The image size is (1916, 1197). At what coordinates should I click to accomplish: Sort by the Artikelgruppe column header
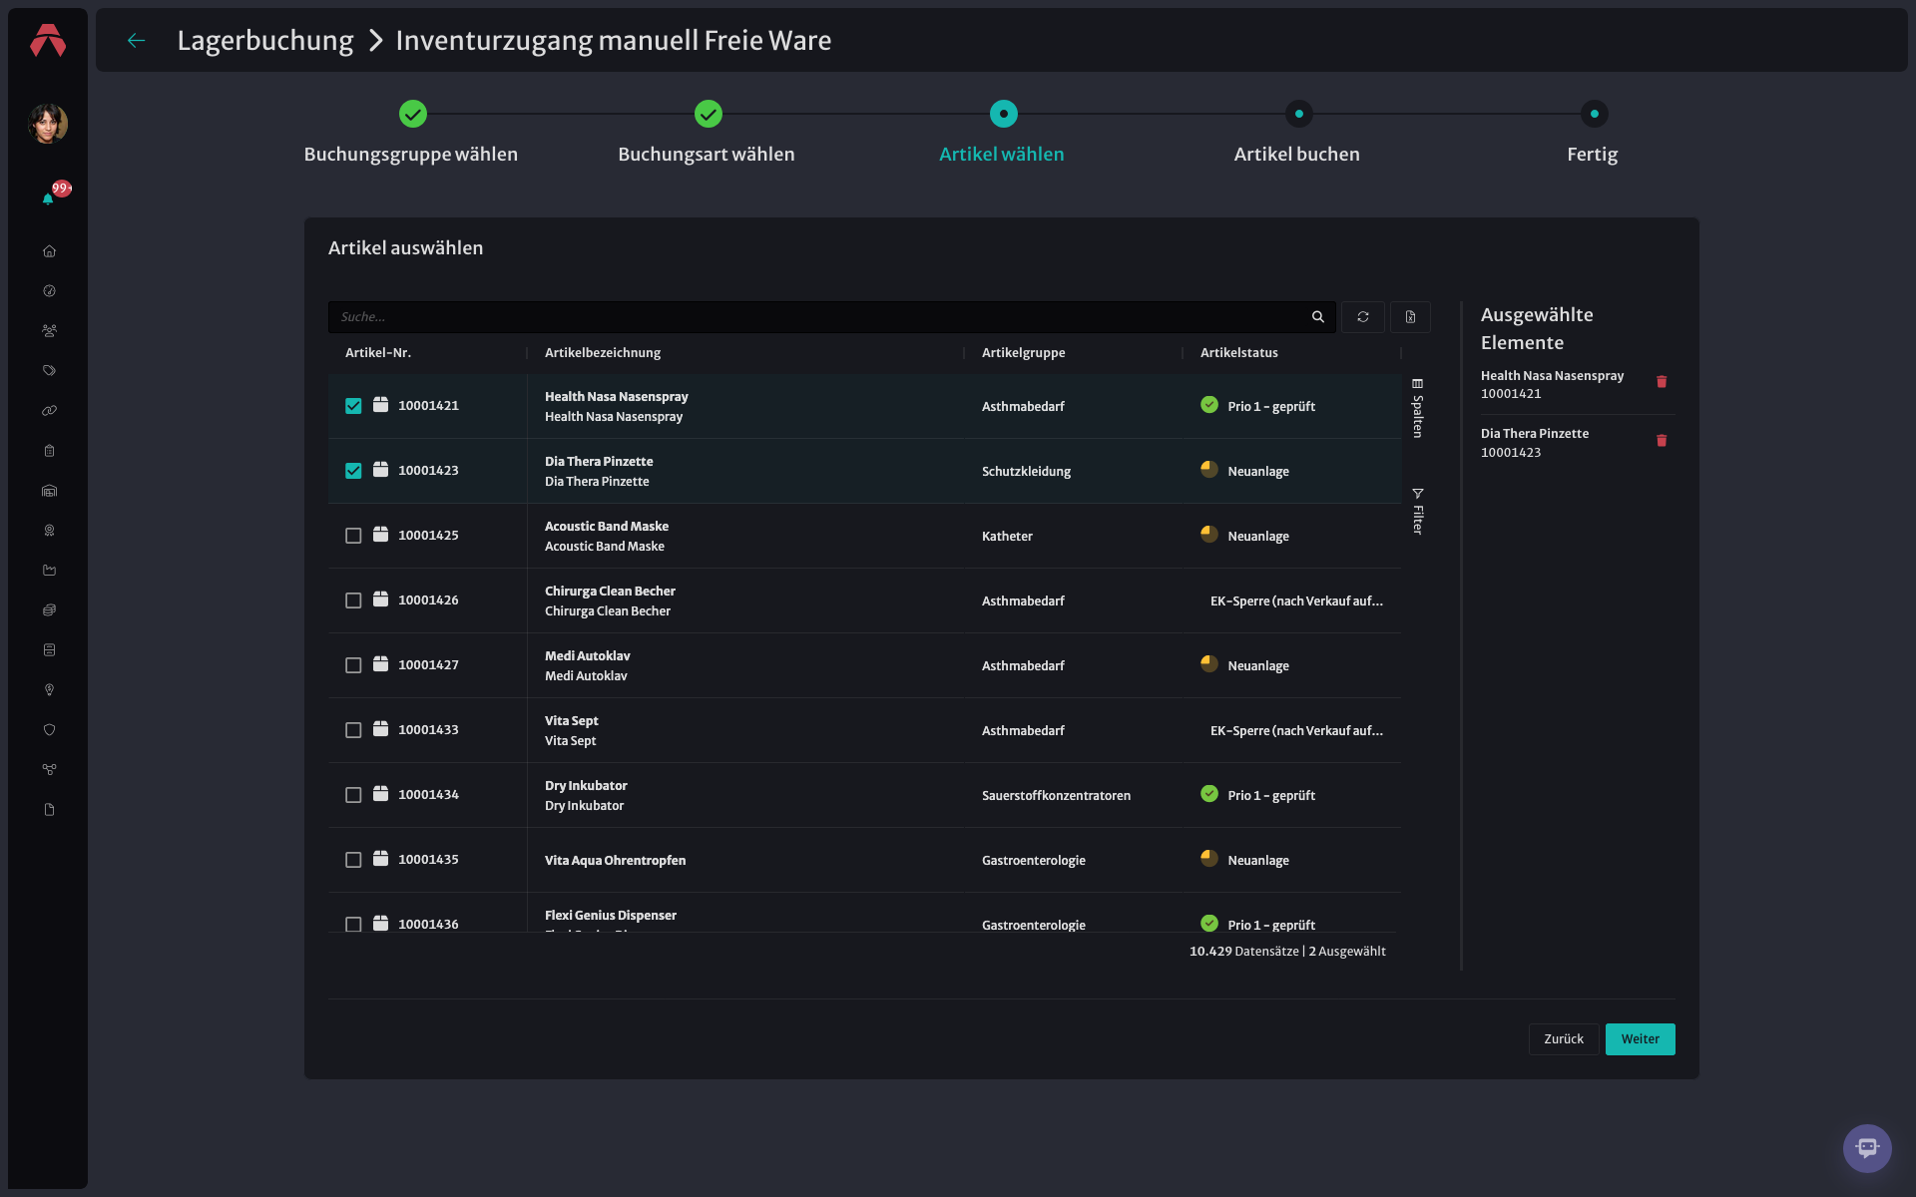[1023, 353]
